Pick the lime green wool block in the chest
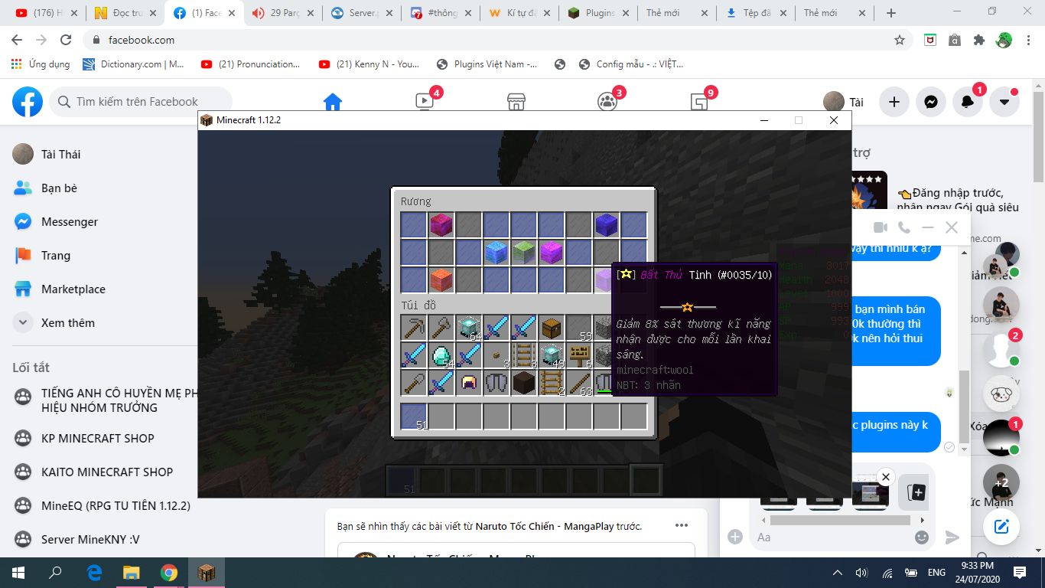Image resolution: width=1045 pixels, height=588 pixels. coord(524,253)
